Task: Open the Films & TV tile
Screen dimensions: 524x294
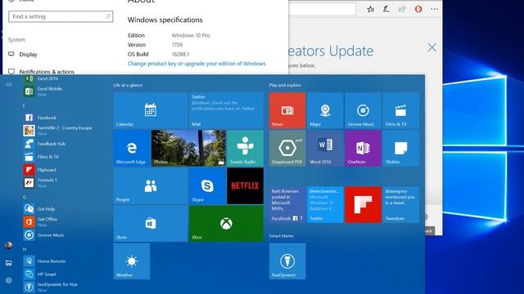Action: 400,110
